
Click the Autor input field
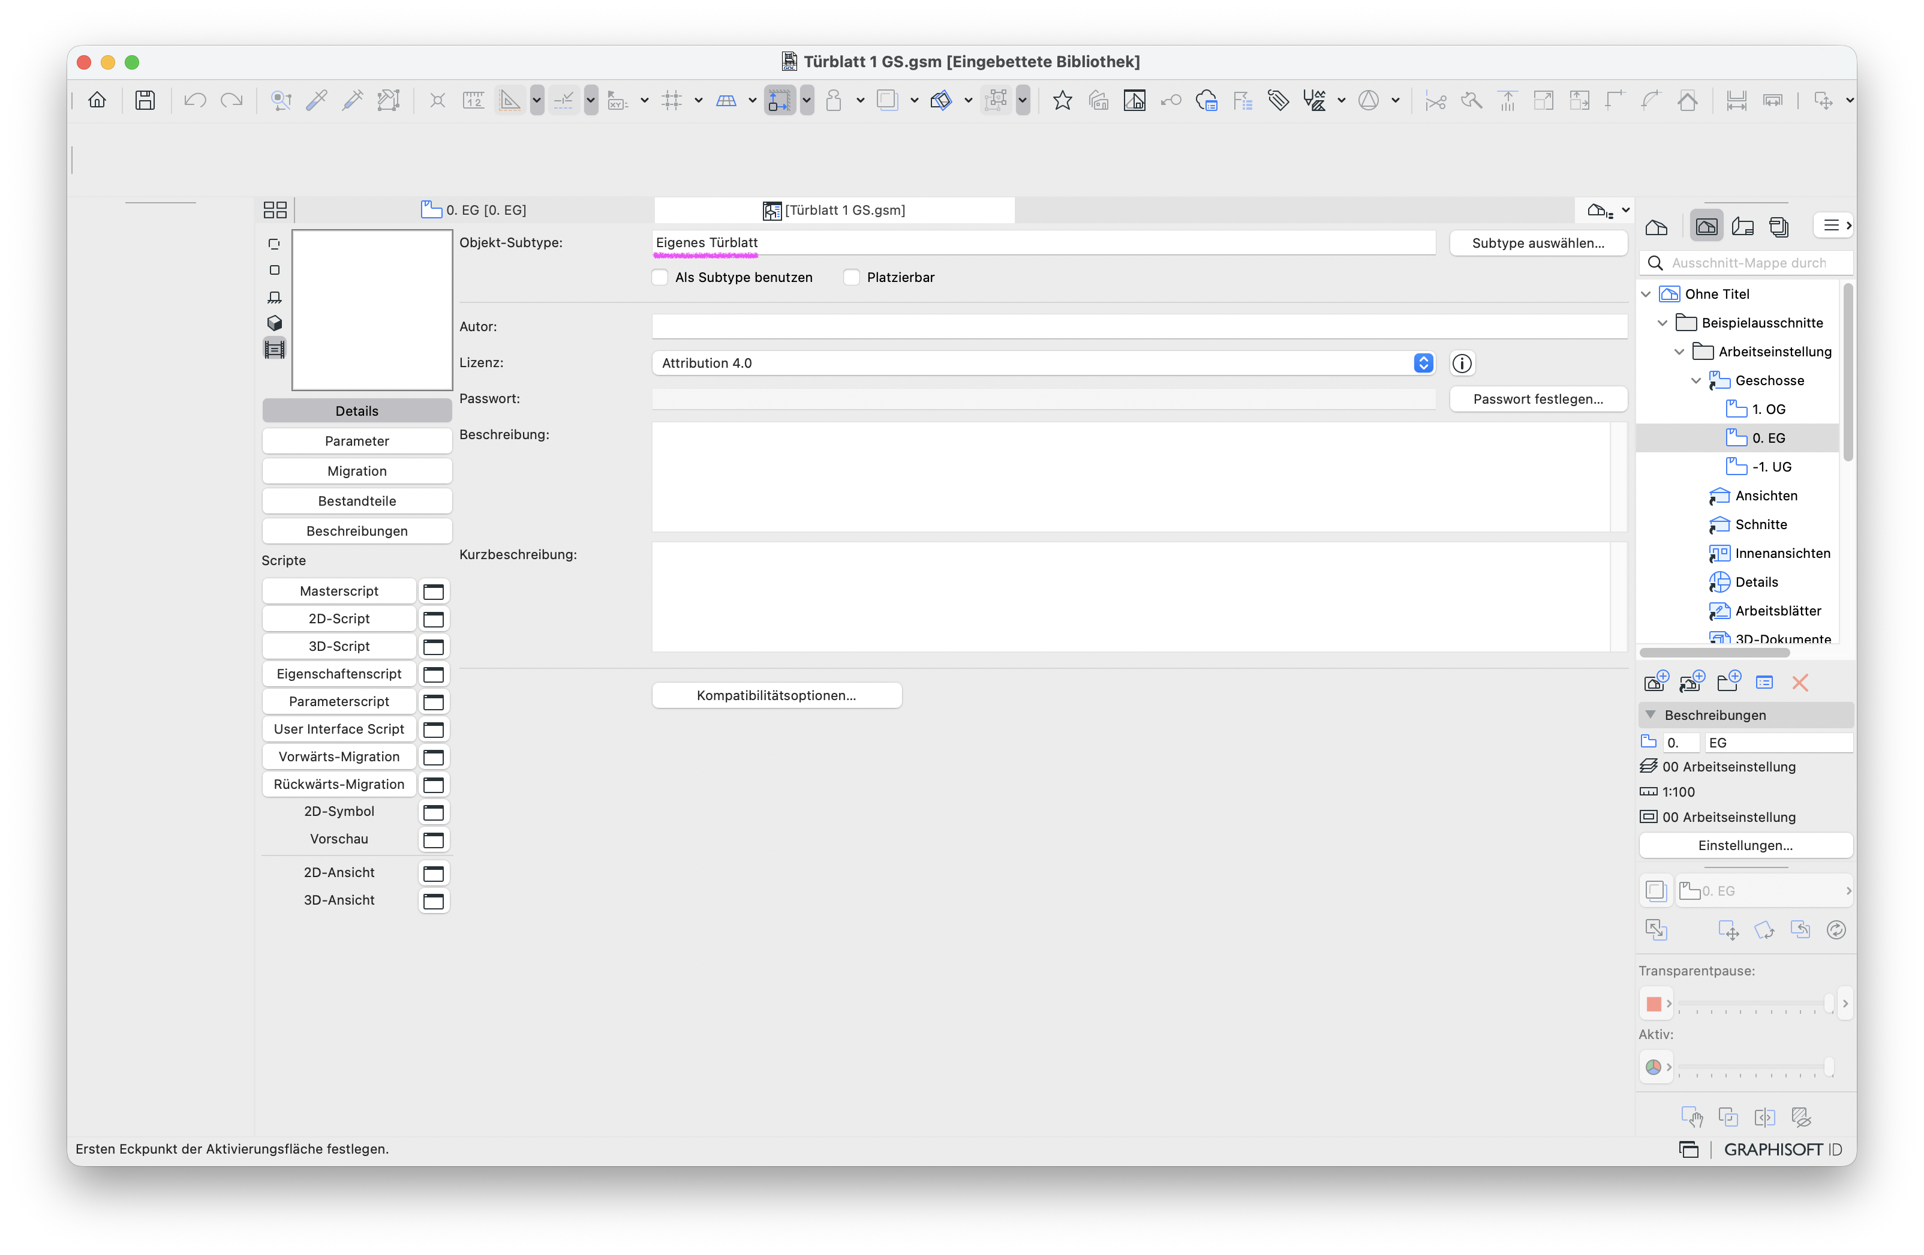coord(1139,327)
